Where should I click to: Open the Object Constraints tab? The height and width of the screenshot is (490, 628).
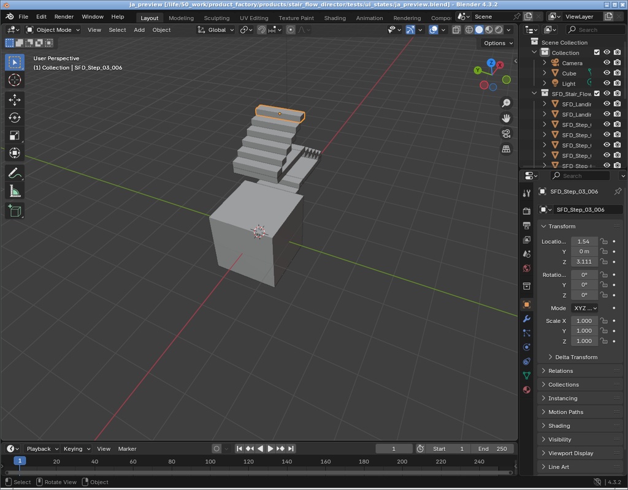(527, 361)
